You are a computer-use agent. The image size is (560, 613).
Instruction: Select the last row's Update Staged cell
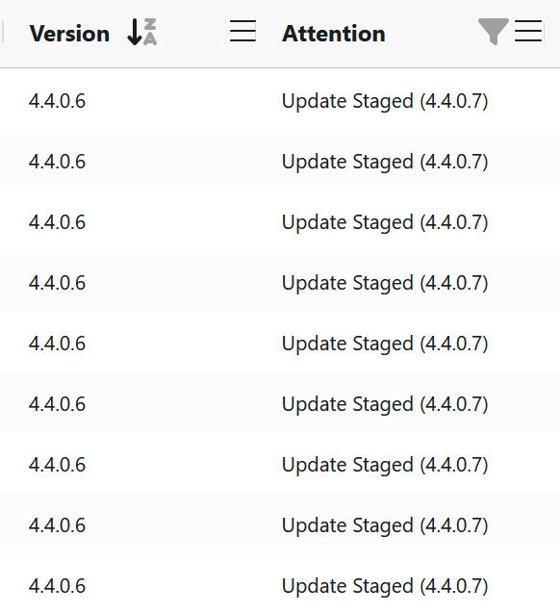tap(385, 586)
